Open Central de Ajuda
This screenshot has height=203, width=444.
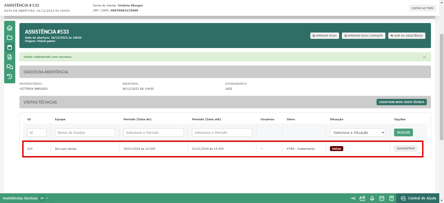click(418, 198)
